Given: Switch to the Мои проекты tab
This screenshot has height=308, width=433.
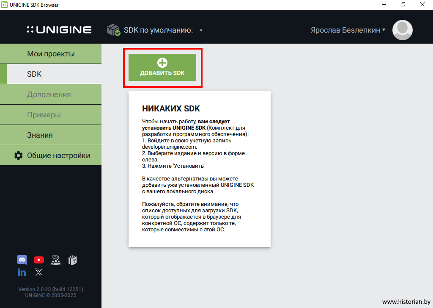Looking at the screenshot, I should click(51, 54).
